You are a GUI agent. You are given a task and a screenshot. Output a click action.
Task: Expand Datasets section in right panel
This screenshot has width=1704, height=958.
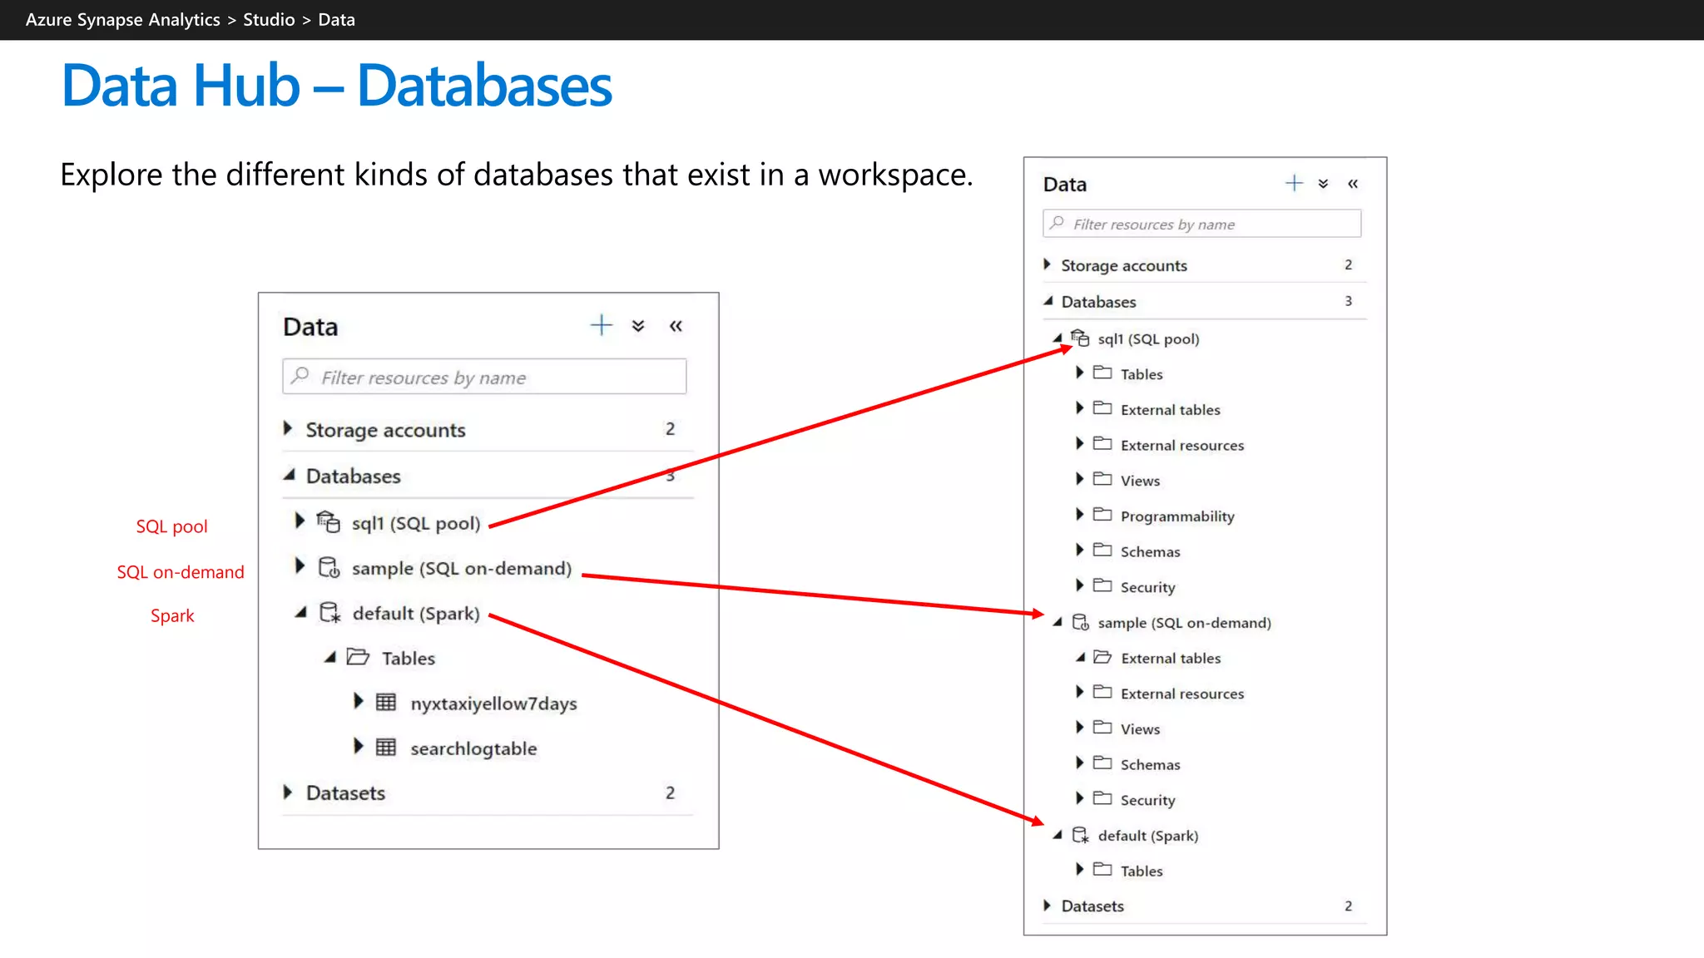click(x=1048, y=904)
